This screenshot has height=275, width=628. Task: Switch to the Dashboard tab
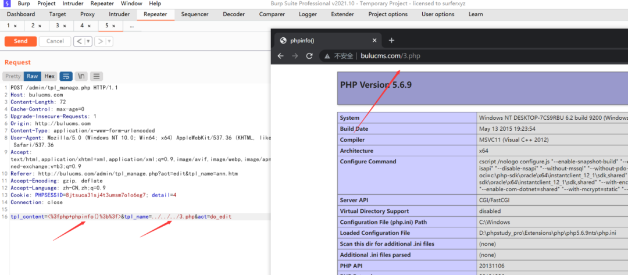(21, 15)
